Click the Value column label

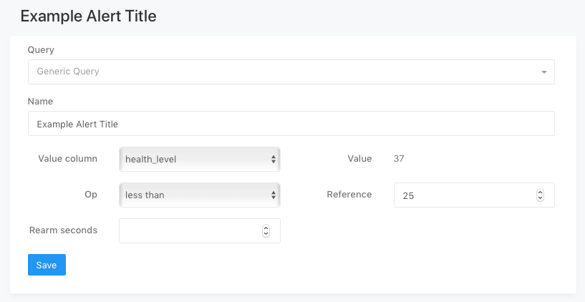pyautogui.click(x=67, y=159)
